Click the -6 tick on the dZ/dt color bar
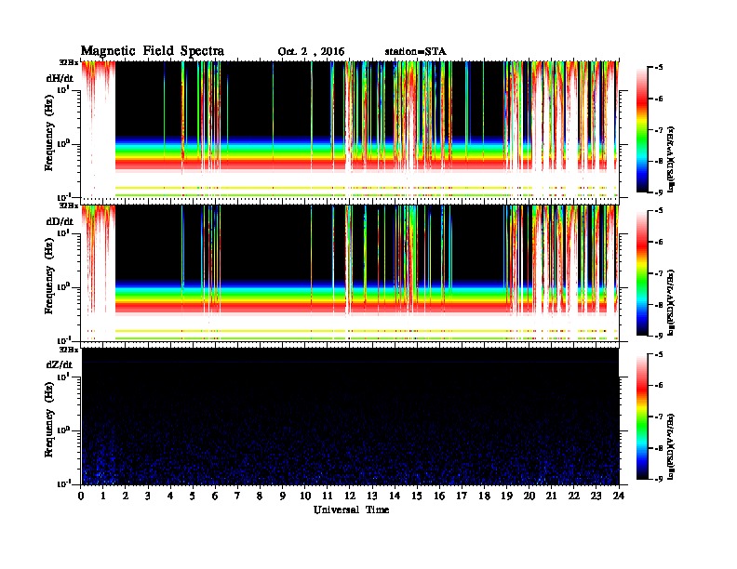 coord(659,386)
